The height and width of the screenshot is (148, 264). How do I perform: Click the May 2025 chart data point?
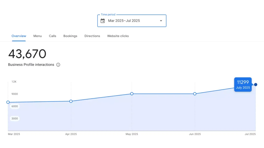(132, 94)
